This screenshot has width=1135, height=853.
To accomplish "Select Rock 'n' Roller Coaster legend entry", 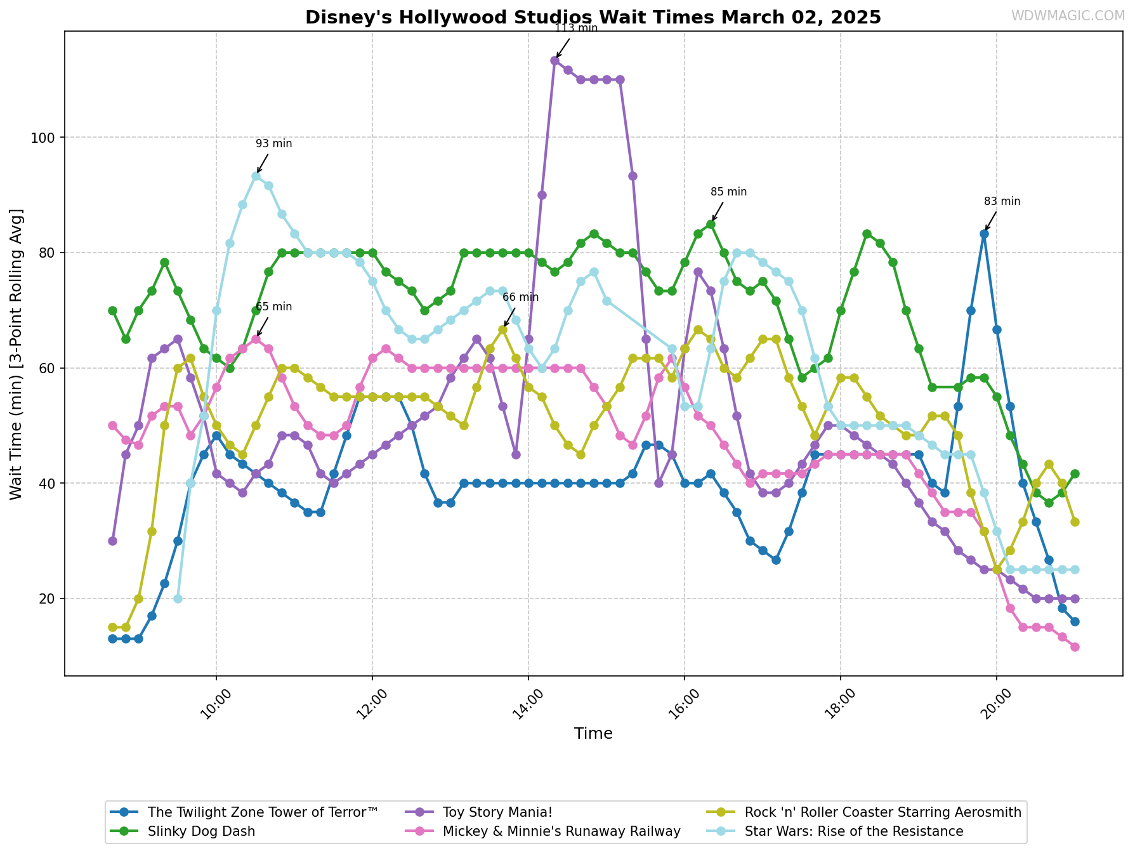I will click(865, 812).
